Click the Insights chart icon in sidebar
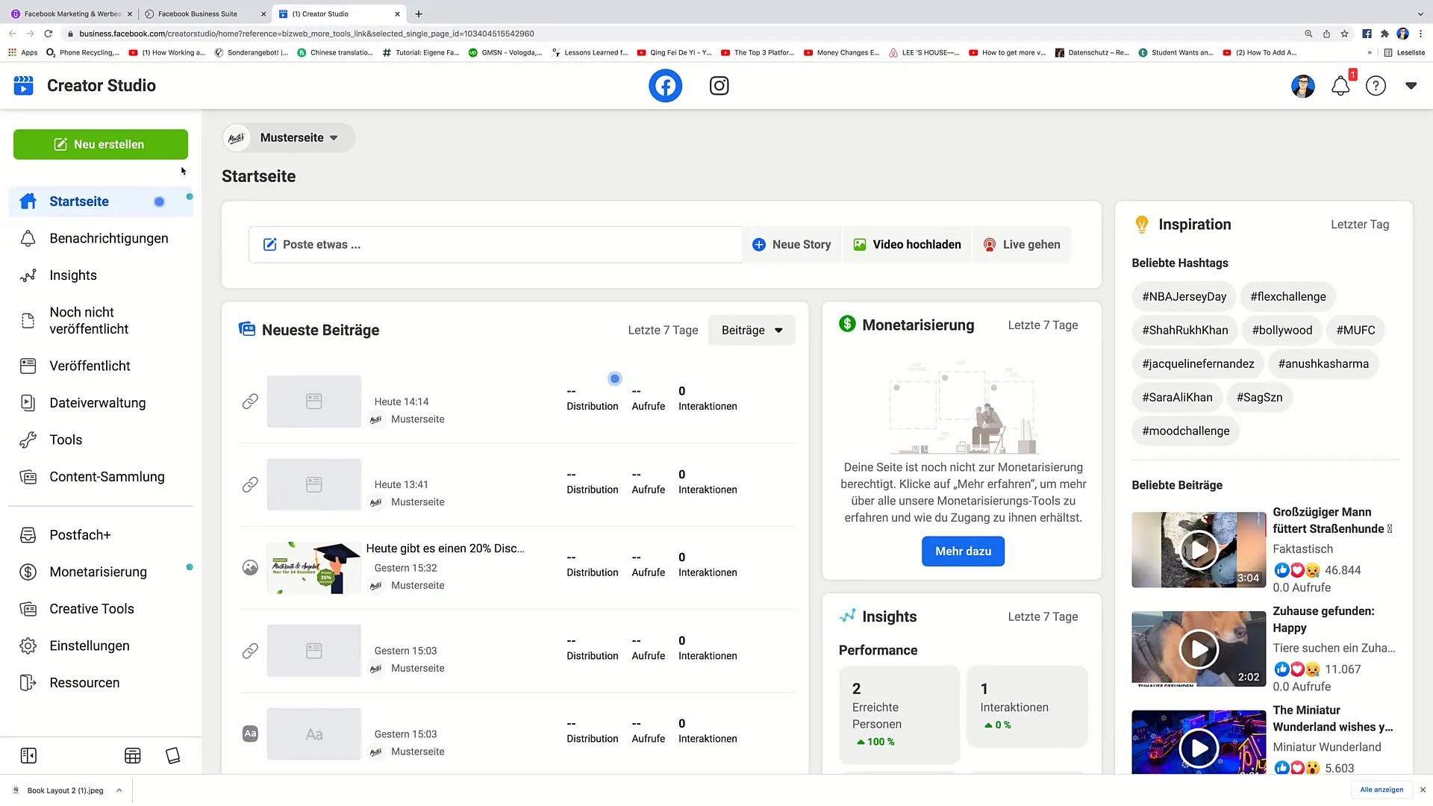This screenshot has width=1433, height=806. tap(28, 275)
